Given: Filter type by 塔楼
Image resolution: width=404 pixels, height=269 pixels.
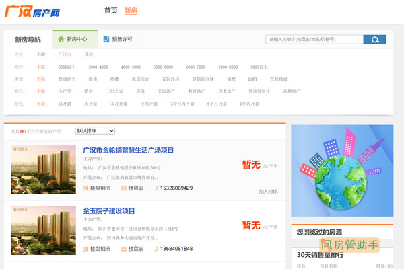Looking at the screenshot, I should [114, 79].
